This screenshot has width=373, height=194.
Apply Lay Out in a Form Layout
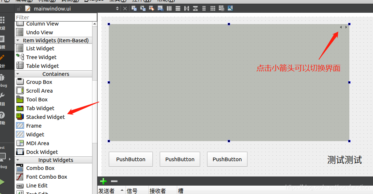pyautogui.click(x=204, y=9)
